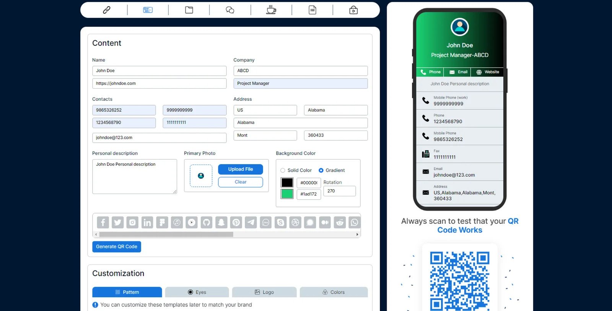
Task: Choose the chat bubbles QR type
Action: tap(230, 10)
